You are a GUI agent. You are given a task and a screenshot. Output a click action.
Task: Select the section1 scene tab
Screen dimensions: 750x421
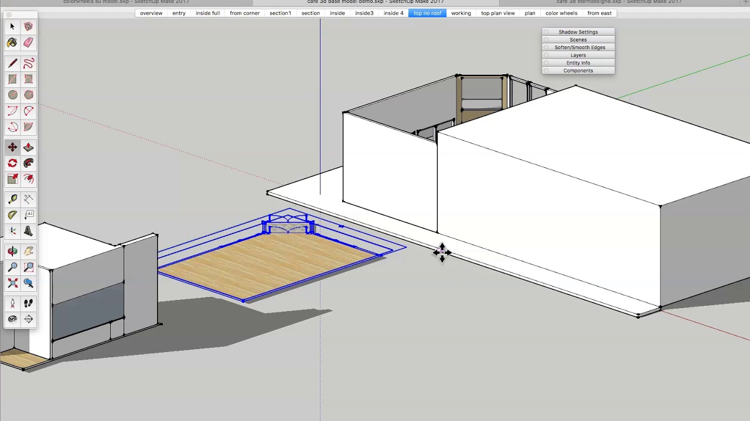(x=280, y=13)
